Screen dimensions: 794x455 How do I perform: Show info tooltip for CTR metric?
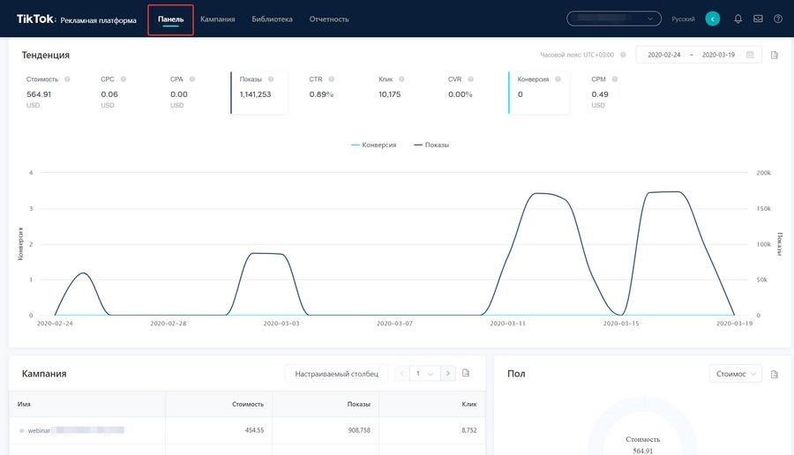coord(332,79)
